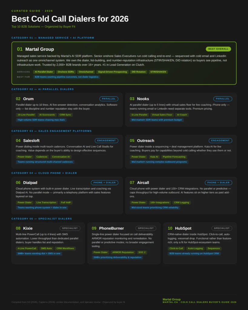Click the Salesloft card title
The image size is (248, 310).
point(31,141)
